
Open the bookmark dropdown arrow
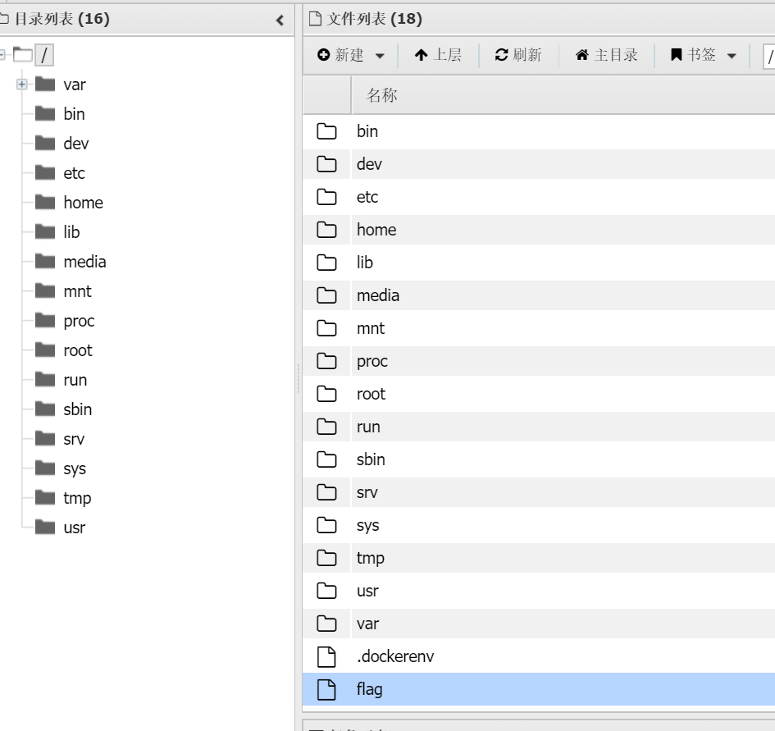coord(732,56)
